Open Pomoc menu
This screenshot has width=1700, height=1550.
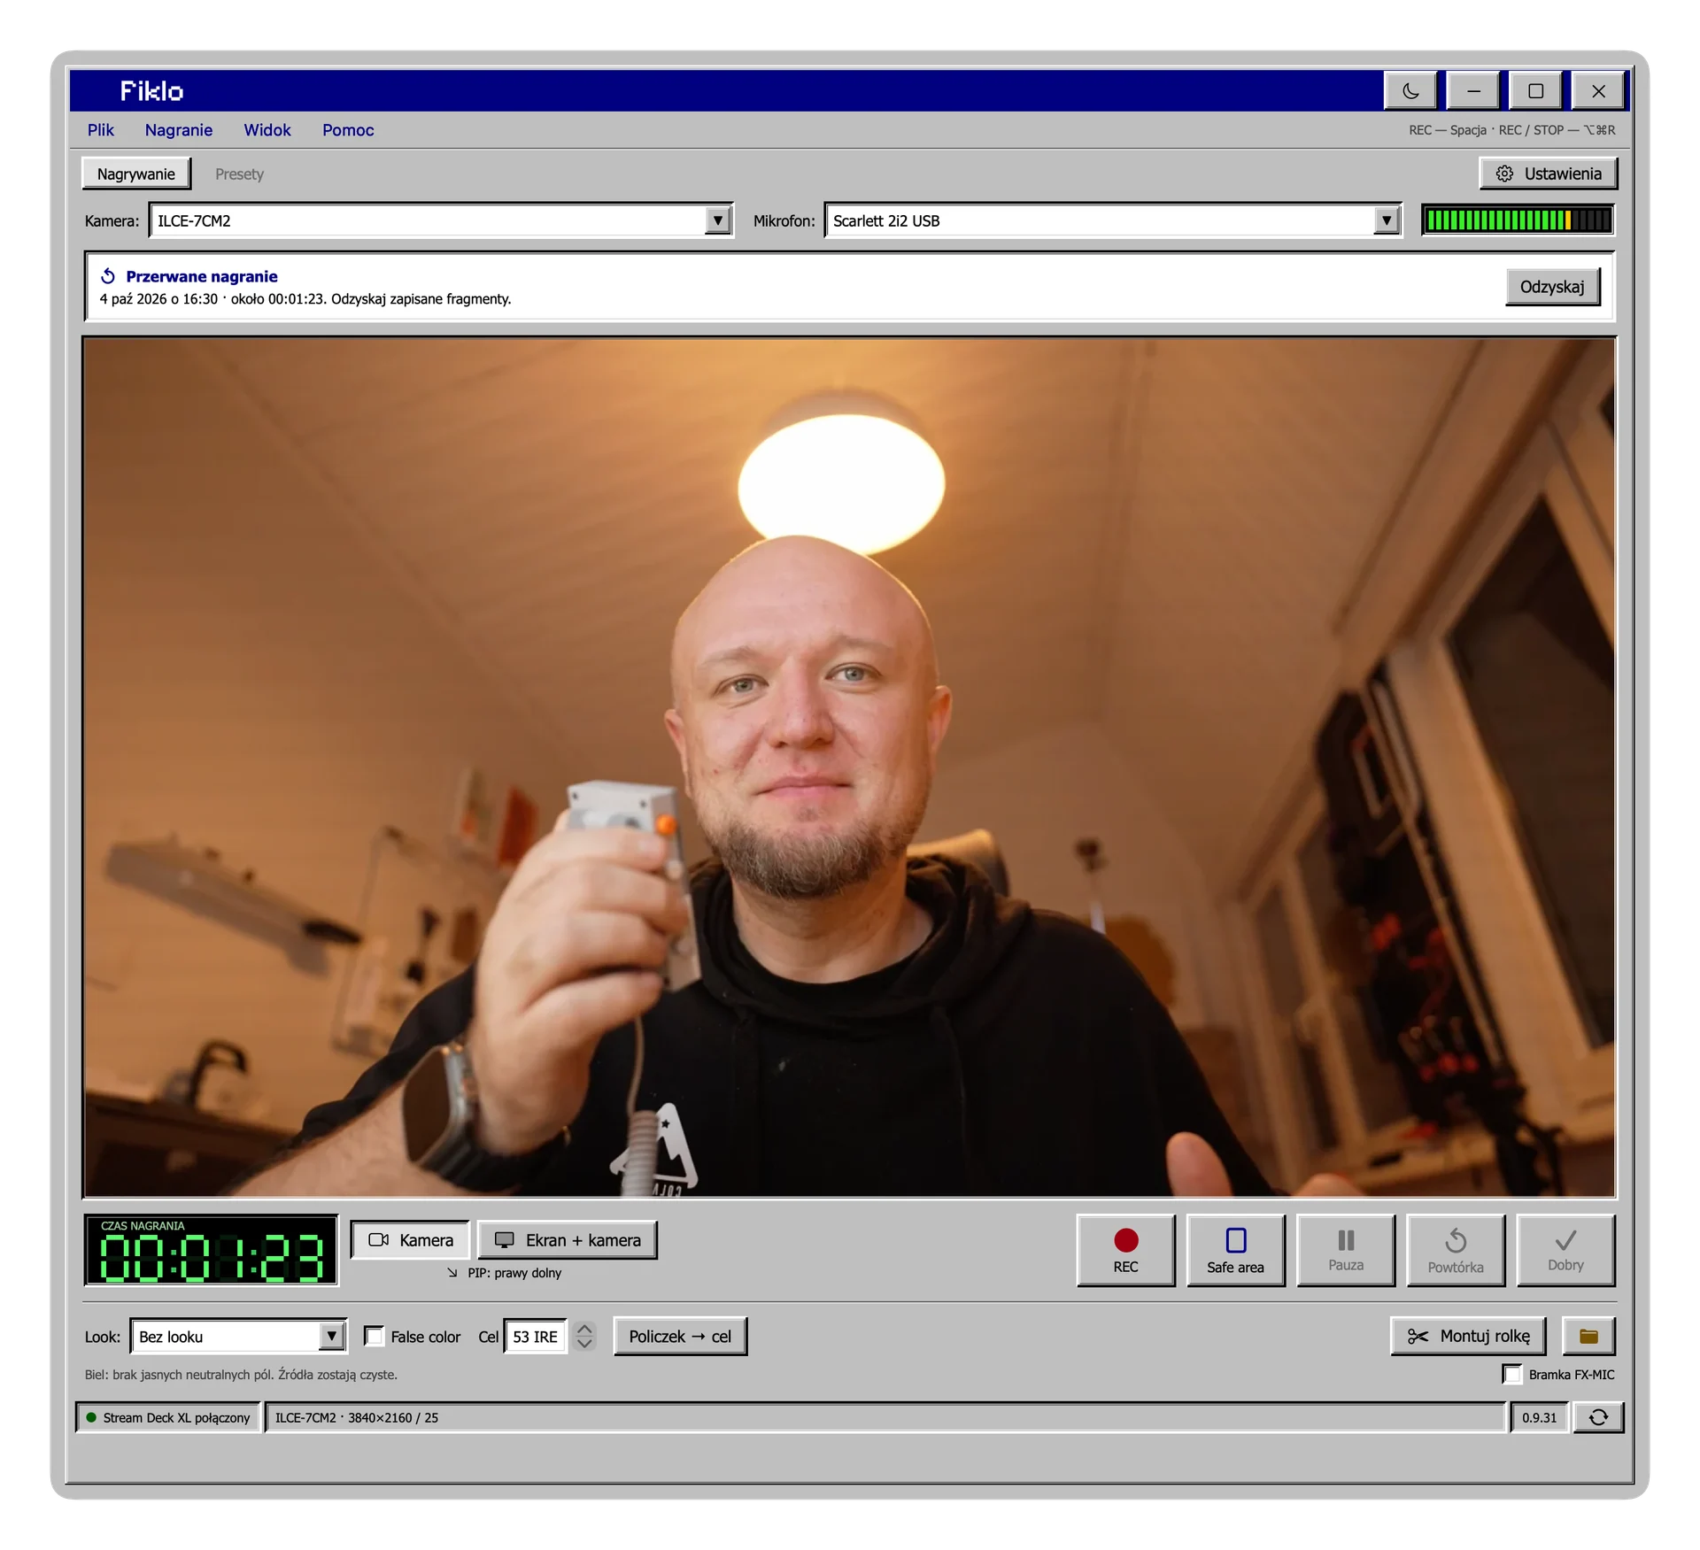pos(348,130)
